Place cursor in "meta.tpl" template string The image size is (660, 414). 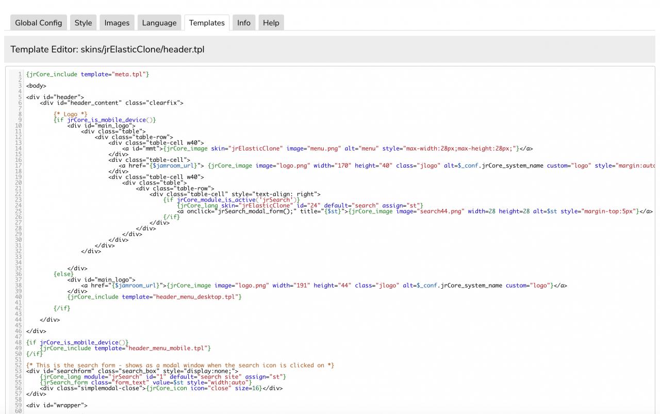point(129,75)
